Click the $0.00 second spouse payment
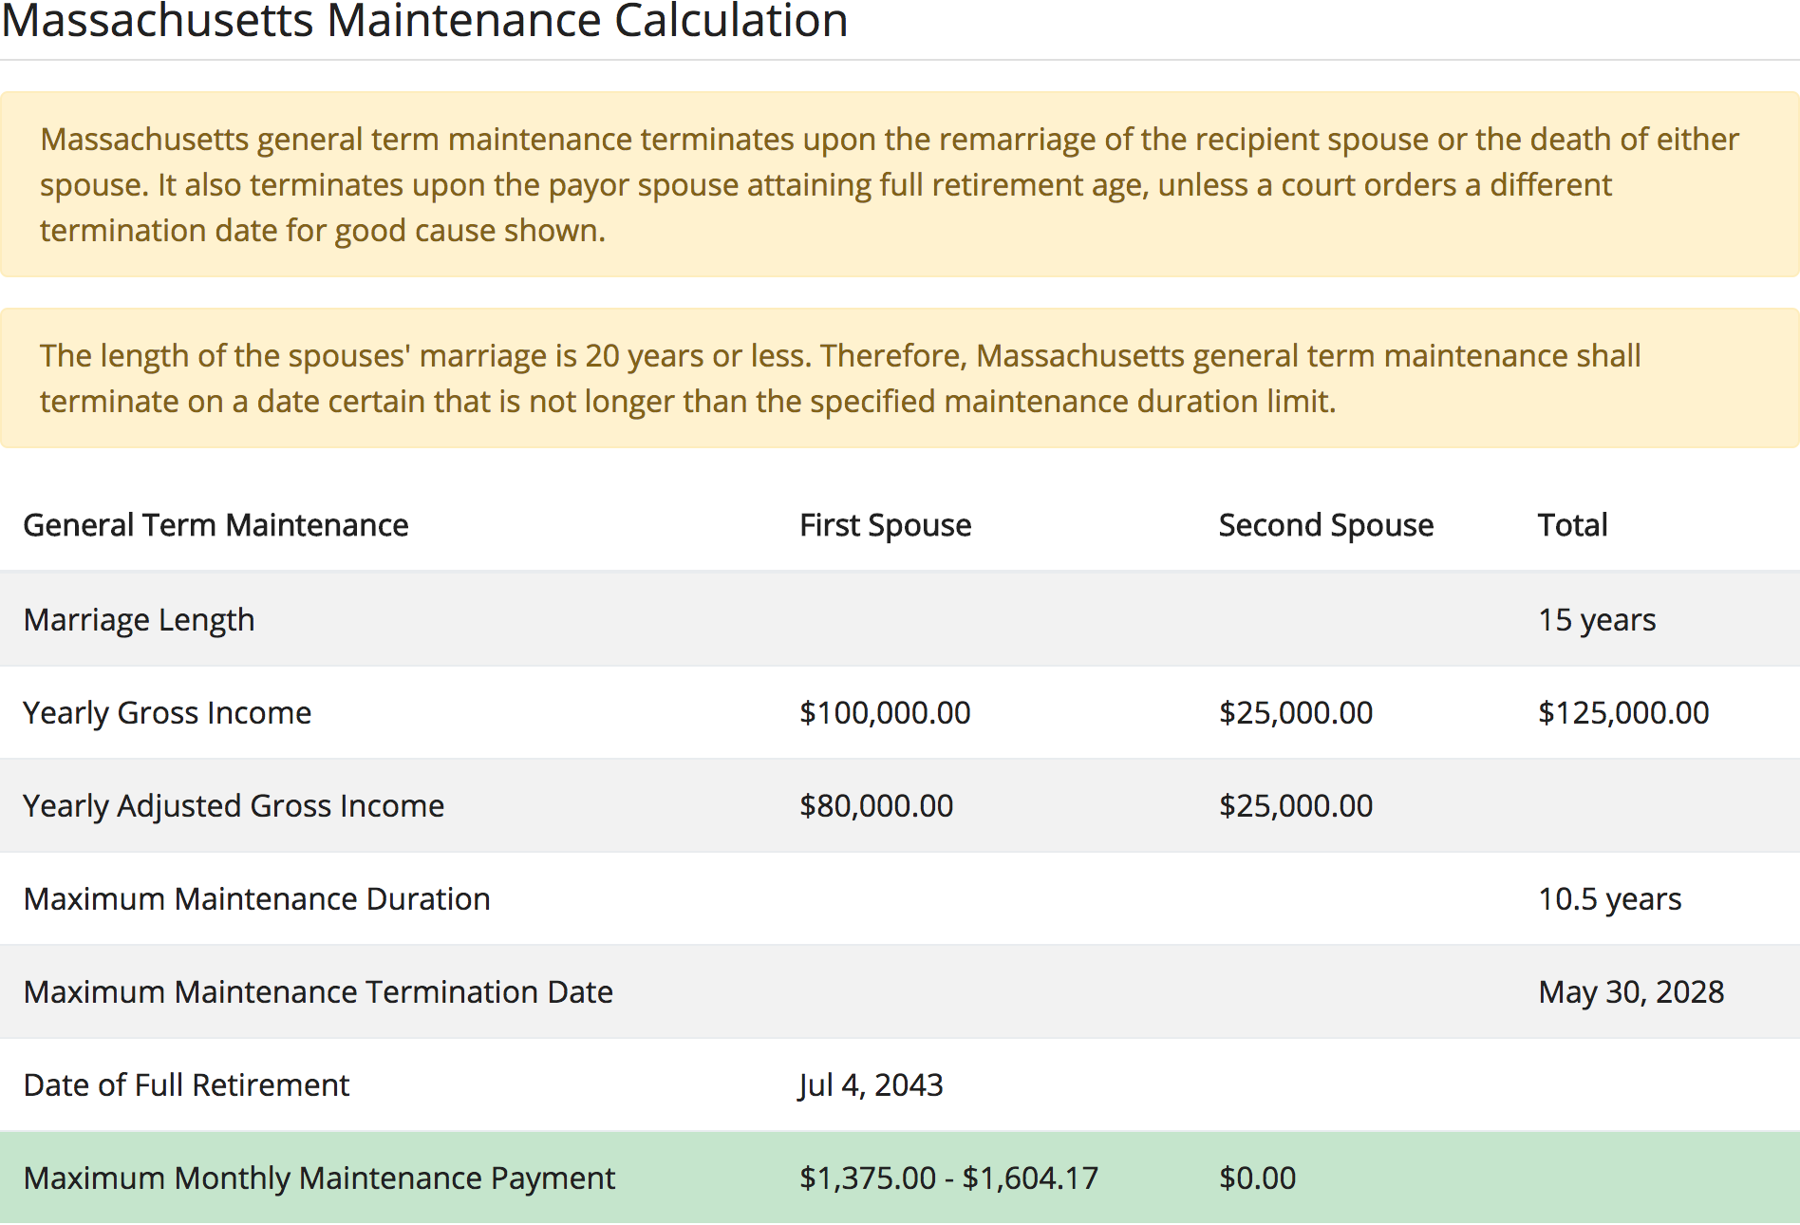Viewport: 1800px width, 1225px height. pyautogui.click(x=1257, y=1178)
